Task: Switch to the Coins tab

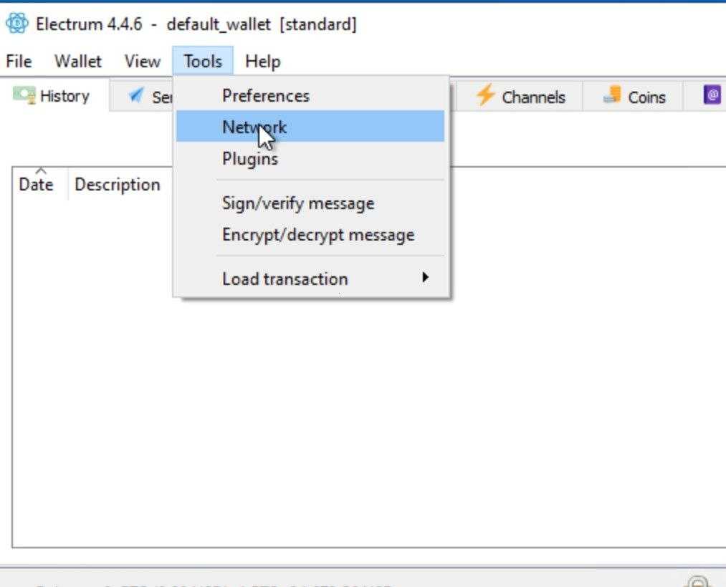Action: coord(634,97)
